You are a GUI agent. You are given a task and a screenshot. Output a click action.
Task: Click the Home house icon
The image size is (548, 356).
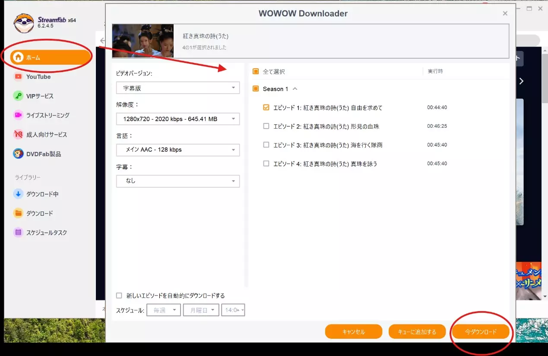pyautogui.click(x=18, y=57)
